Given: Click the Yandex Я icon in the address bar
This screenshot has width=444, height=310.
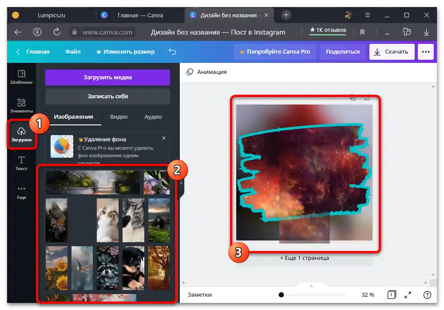Looking at the screenshot, I should pyautogui.click(x=37, y=32).
